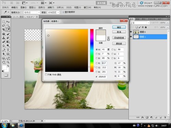Swap foreground and background colors
This screenshot has height=128, width=171.
tap(8, 66)
